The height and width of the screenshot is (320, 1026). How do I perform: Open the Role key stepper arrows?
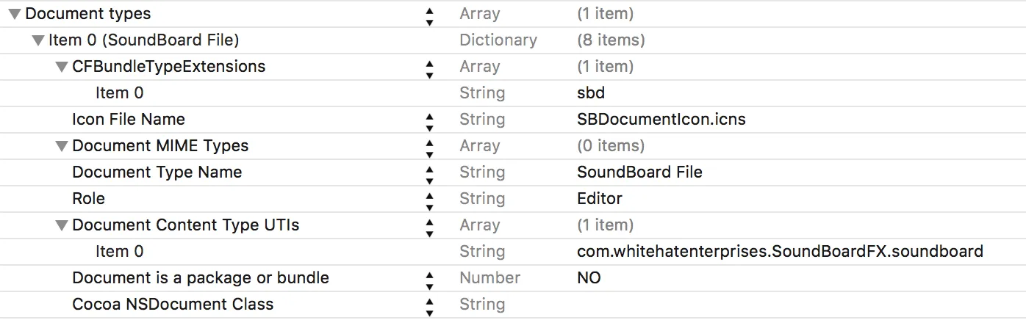point(430,200)
